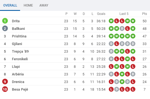Click Prishtina's last W result icon

coord(133,36)
